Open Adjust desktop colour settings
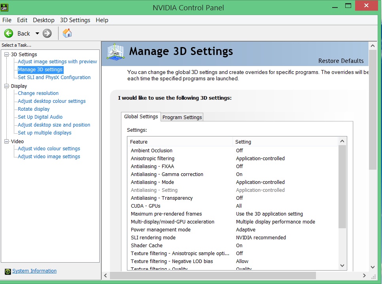This screenshot has width=382, height=284. 52,101
